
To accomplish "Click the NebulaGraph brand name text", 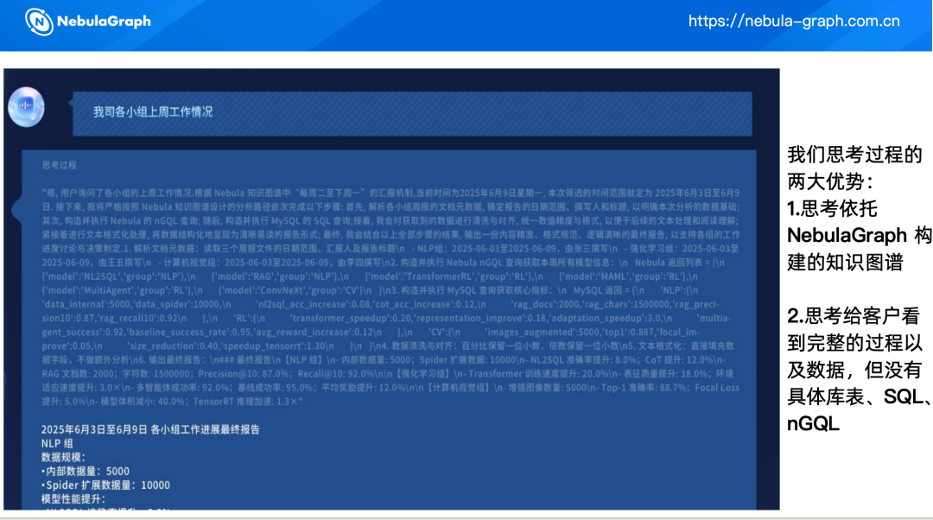I will click(x=105, y=22).
